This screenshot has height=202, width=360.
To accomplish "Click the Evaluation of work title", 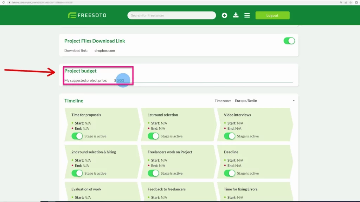I will pos(86,189).
